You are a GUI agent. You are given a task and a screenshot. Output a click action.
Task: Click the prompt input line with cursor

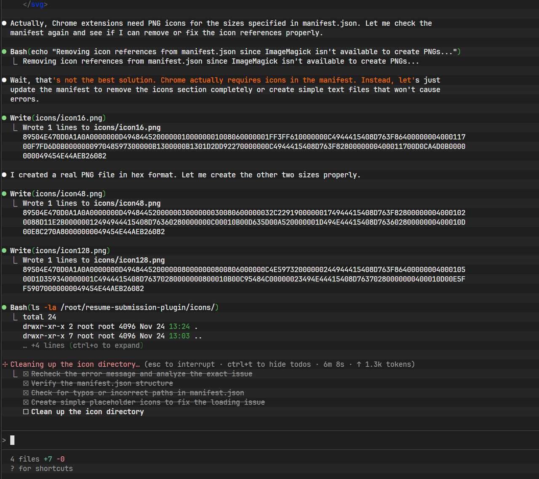click(x=269, y=440)
